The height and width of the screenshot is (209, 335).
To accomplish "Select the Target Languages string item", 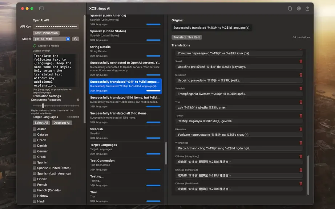I will click(125, 149).
